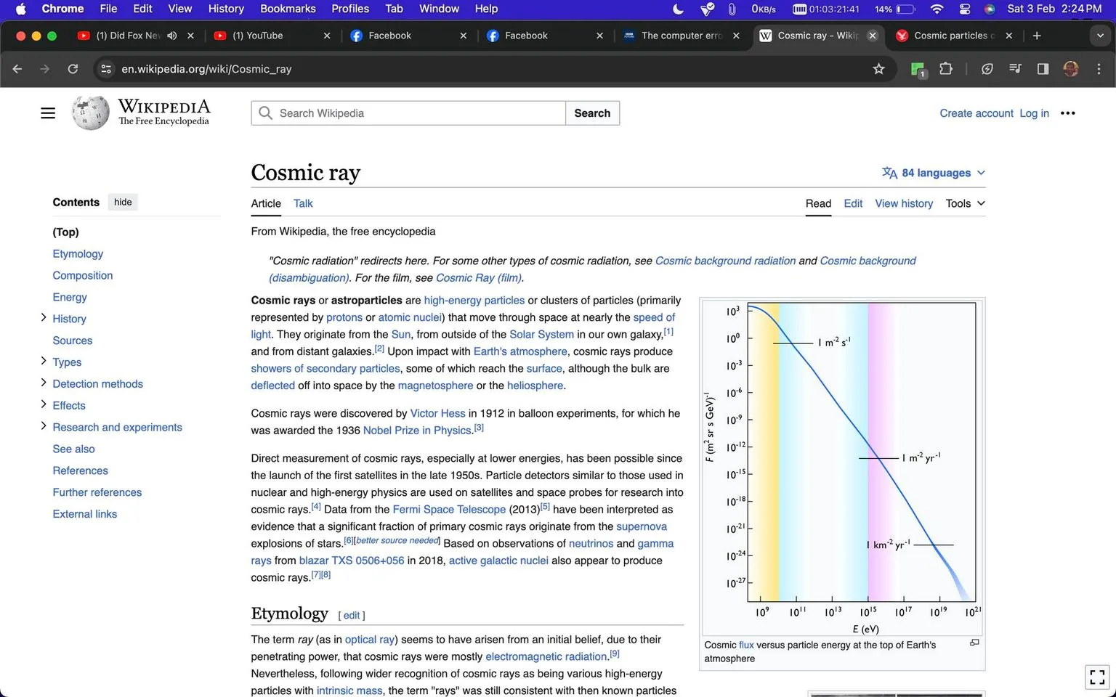
Task: Click the Cosmic background radiation link
Action: [x=725, y=261]
